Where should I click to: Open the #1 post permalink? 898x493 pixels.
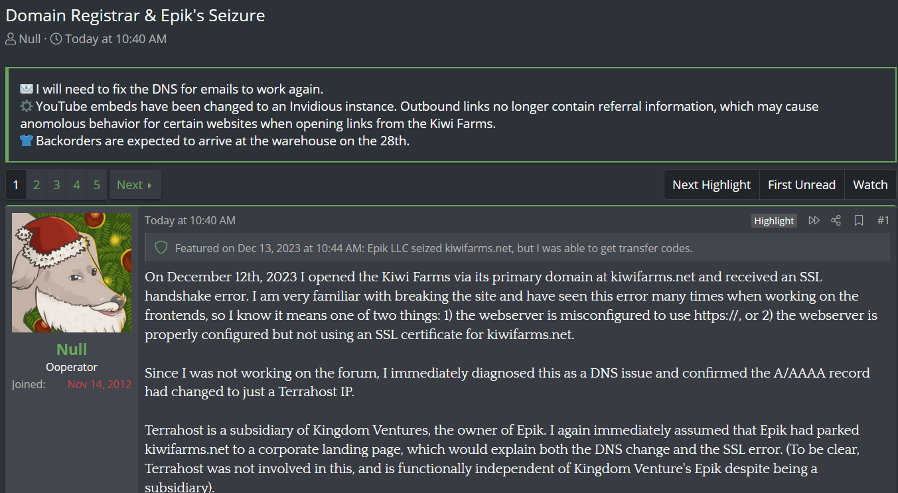tap(883, 220)
